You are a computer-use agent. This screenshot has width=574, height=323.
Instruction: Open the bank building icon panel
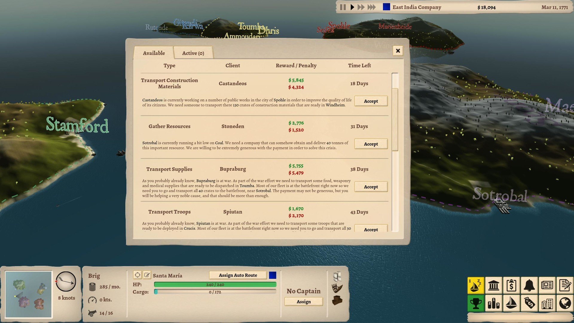(493, 285)
